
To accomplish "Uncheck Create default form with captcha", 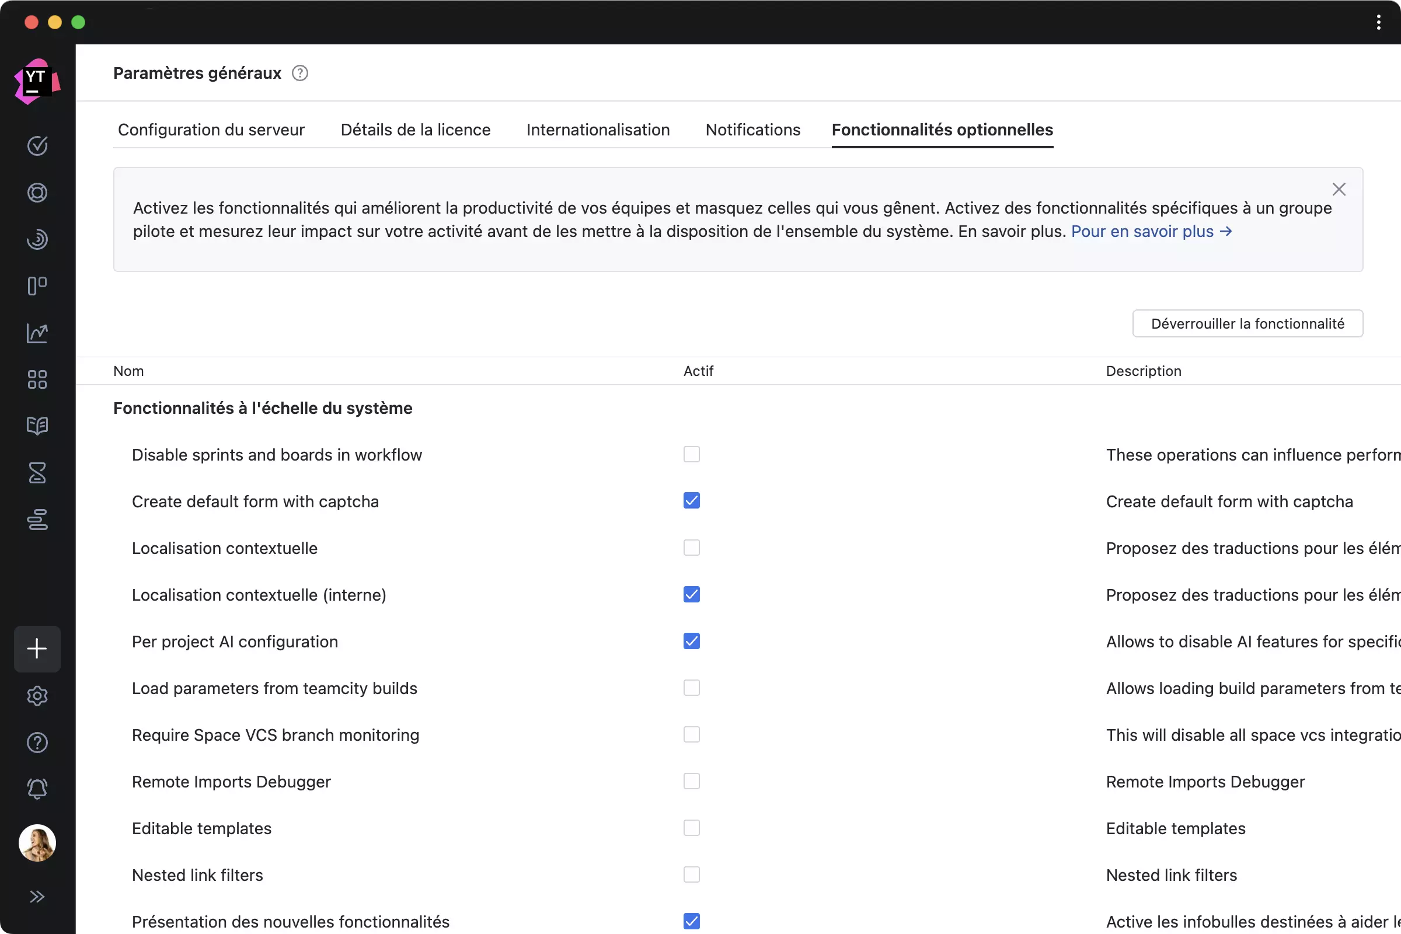I will tap(691, 501).
